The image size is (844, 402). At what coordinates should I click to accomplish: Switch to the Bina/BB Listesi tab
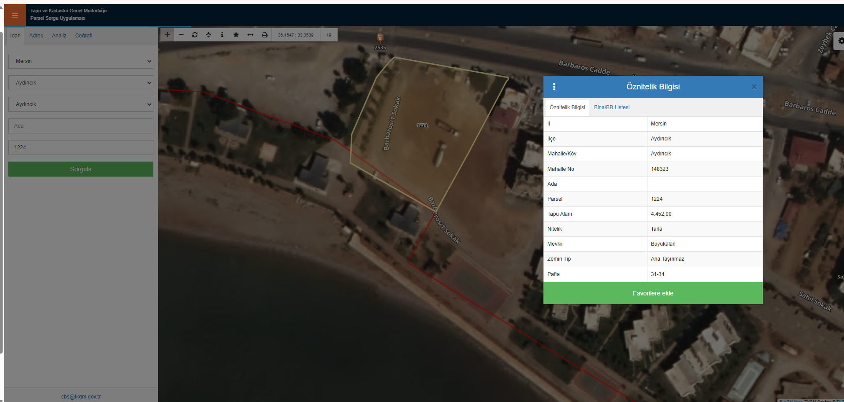pyautogui.click(x=611, y=107)
